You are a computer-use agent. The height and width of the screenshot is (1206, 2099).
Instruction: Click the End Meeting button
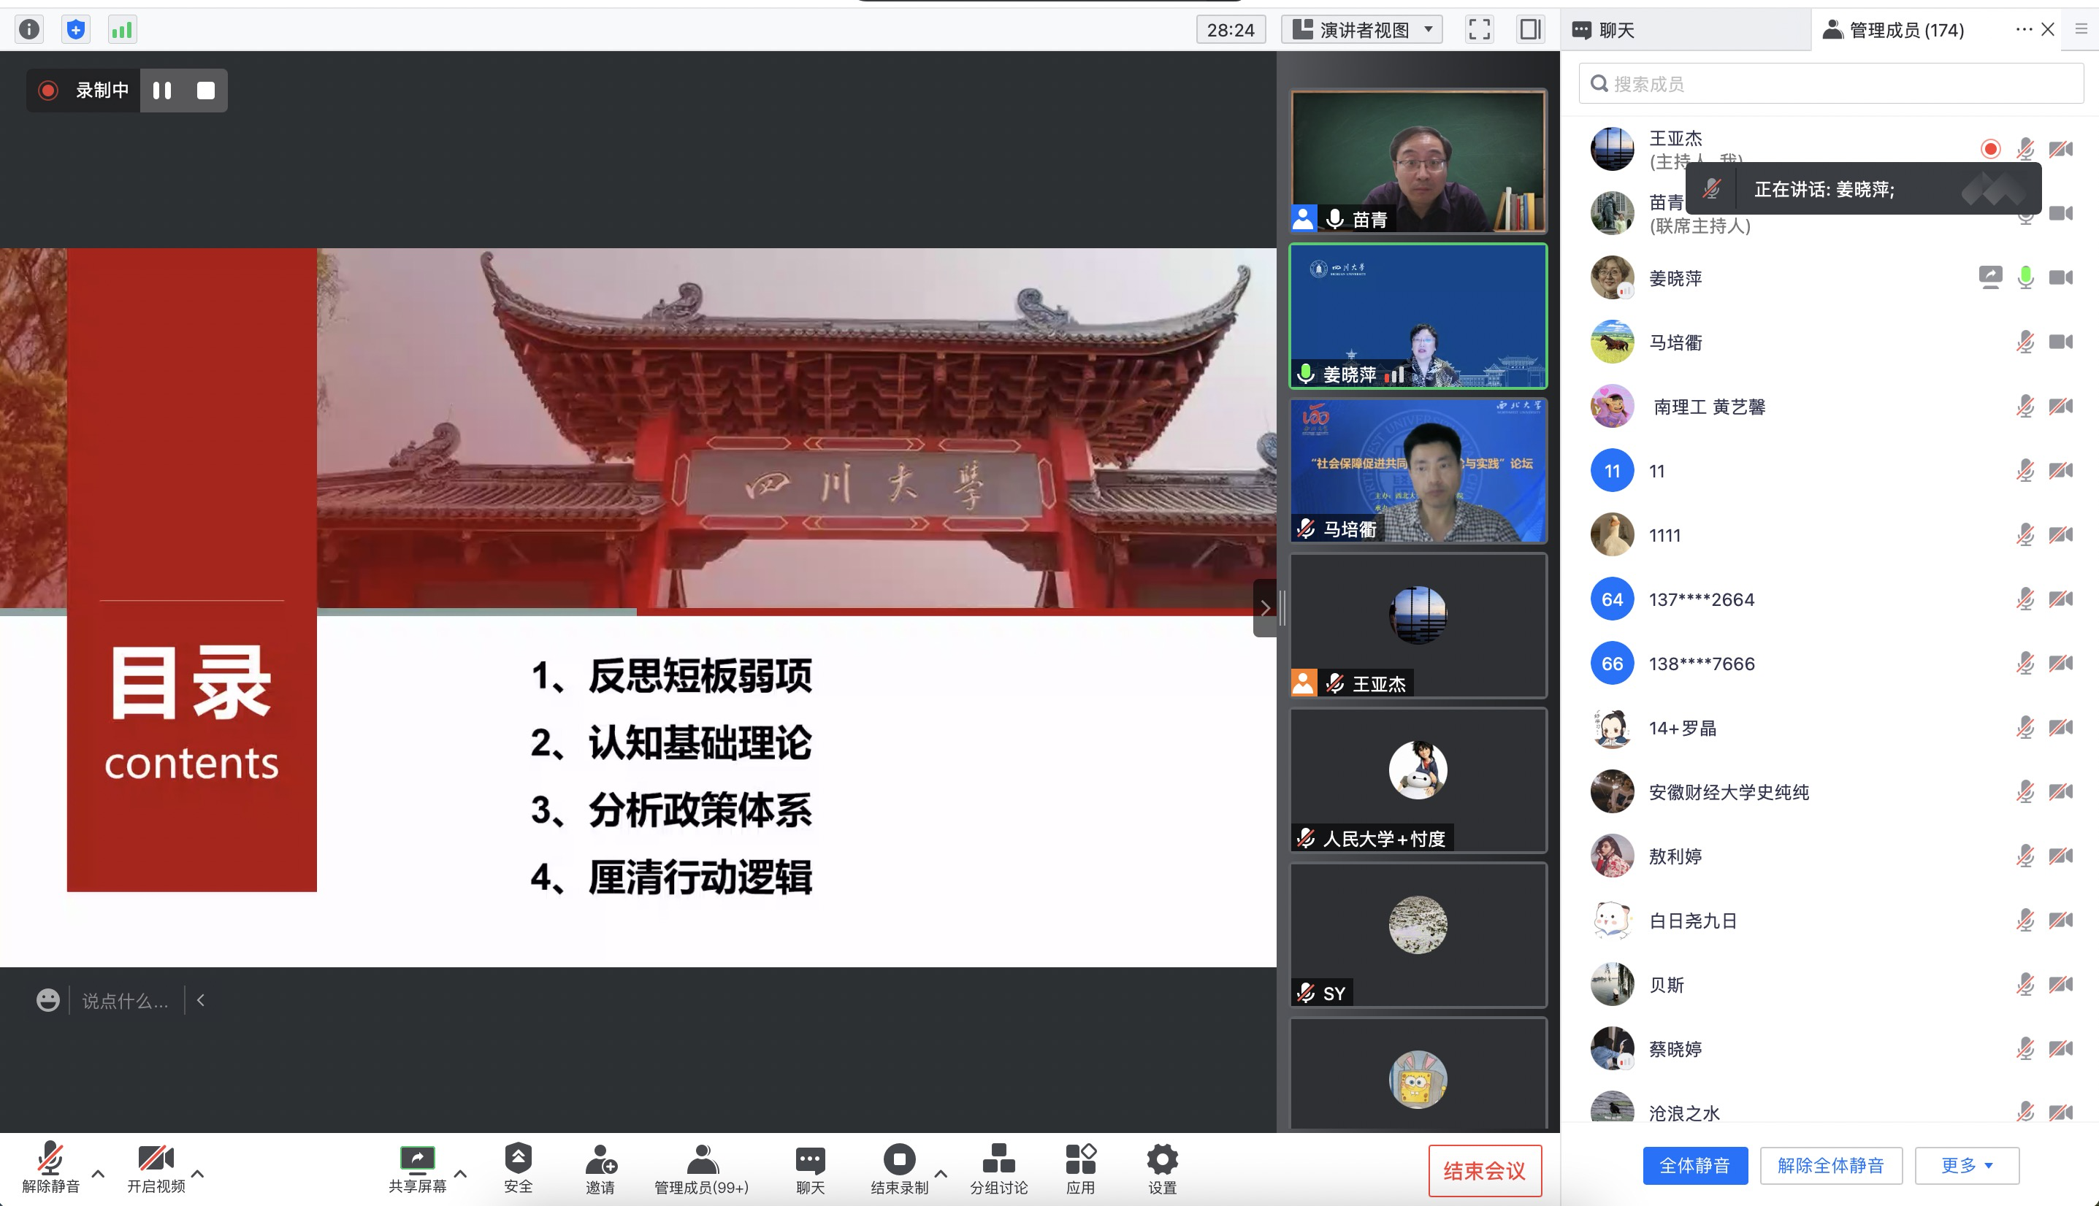pyautogui.click(x=1484, y=1169)
